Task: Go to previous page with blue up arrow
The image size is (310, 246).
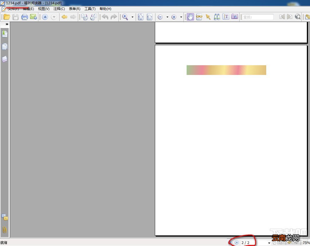Action: (45, 17)
